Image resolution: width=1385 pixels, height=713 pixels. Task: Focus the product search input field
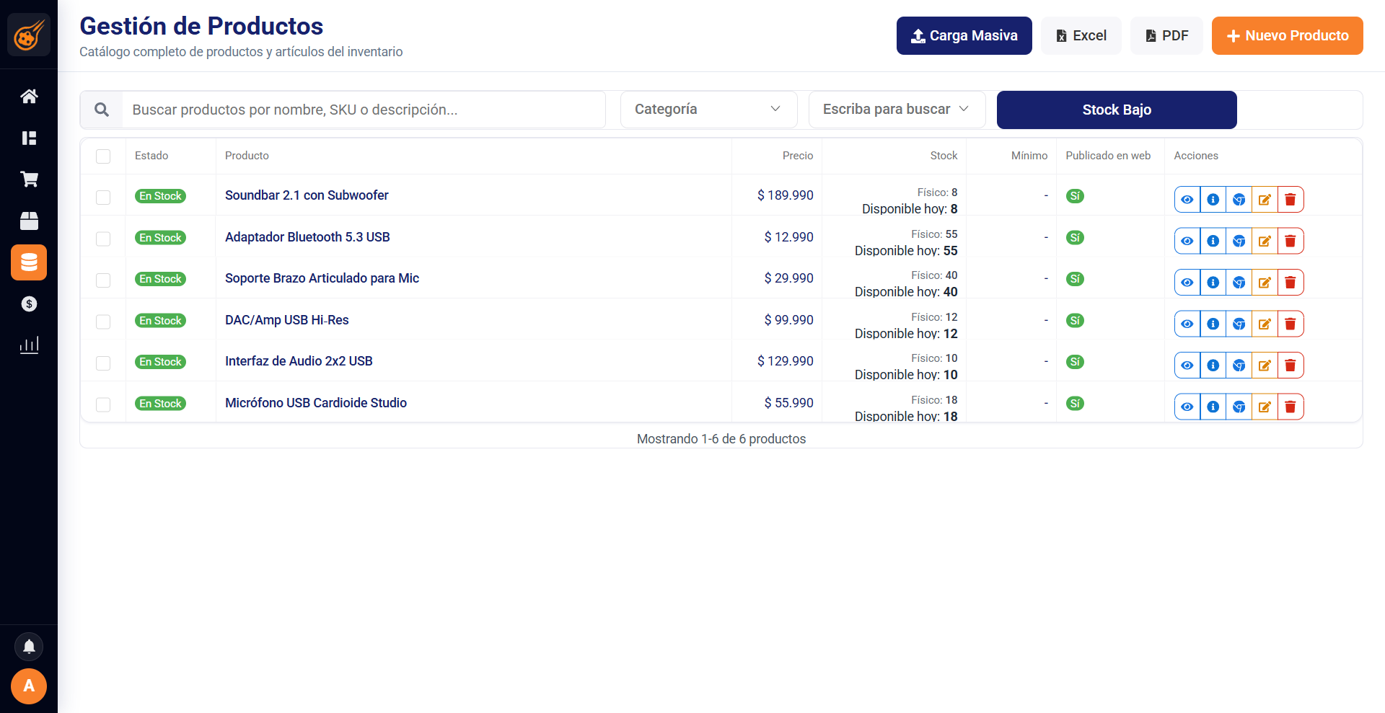[x=364, y=110]
